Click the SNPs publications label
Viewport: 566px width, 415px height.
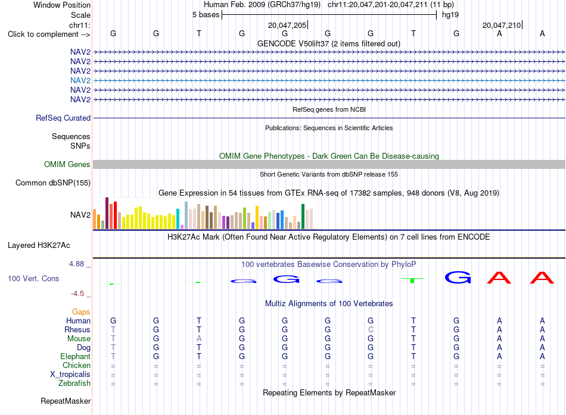click(80, 146)
